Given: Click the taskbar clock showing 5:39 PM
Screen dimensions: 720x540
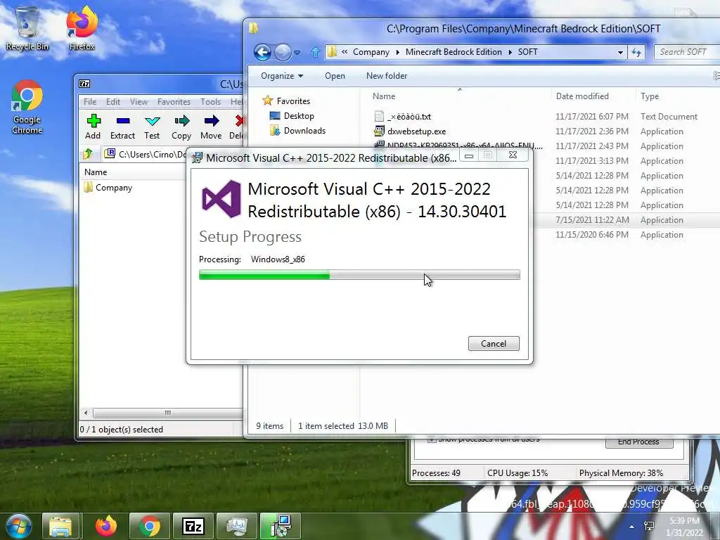Looking at the screenshot, I should 684,527.
